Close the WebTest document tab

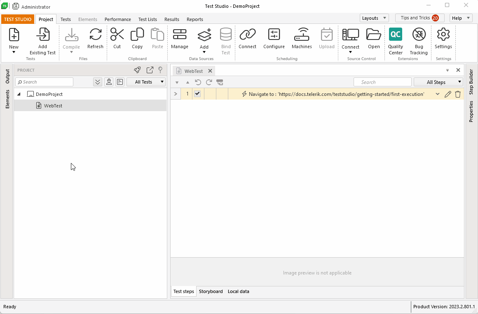point(210,71)
